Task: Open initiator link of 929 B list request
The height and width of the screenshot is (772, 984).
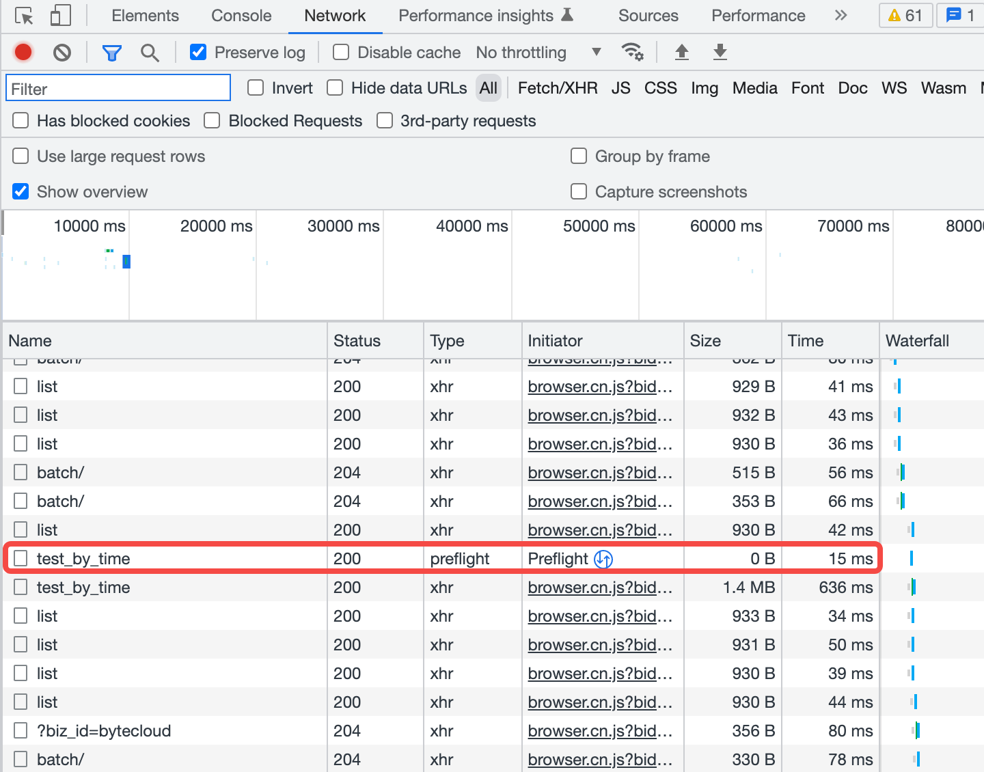Action: point(600,387)
